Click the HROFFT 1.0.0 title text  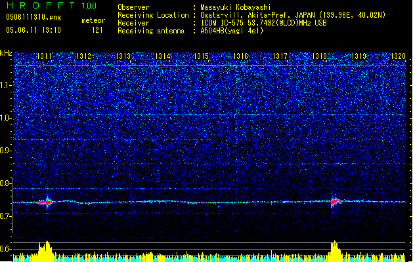click(x=52, y=5)
